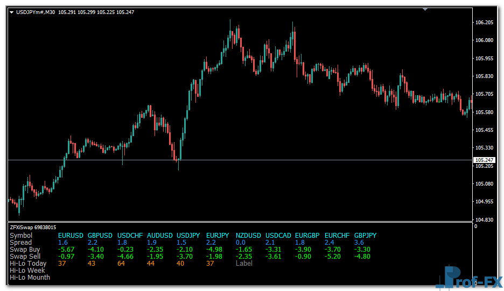
Task: Click the gray 'Label' placeholder text
Action: tap(244, 264)
